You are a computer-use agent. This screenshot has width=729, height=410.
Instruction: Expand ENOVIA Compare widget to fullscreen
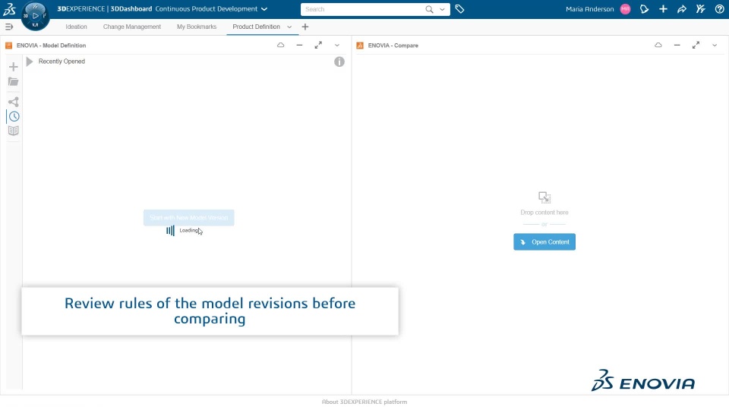pos(696,45)
